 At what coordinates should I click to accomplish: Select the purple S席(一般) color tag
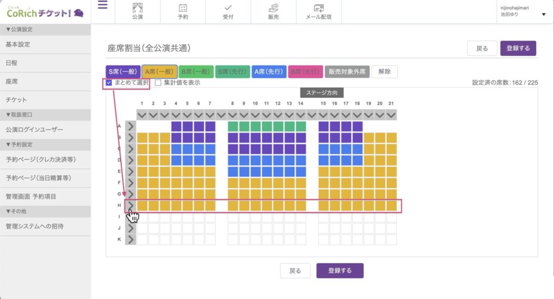123,72
